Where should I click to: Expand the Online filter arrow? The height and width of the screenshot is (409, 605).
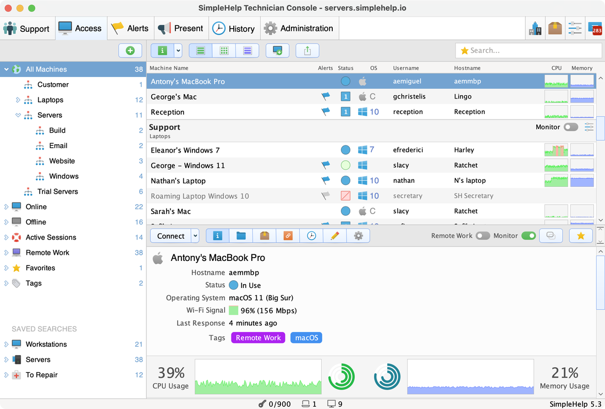coord(6,207)
